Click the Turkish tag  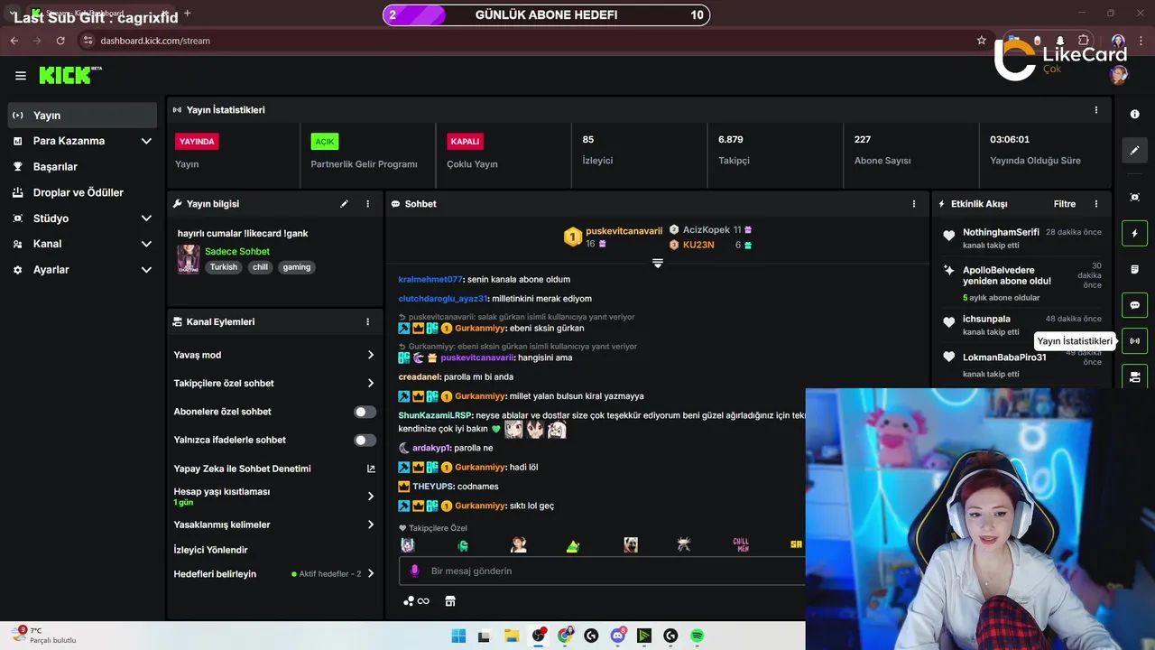224,267
